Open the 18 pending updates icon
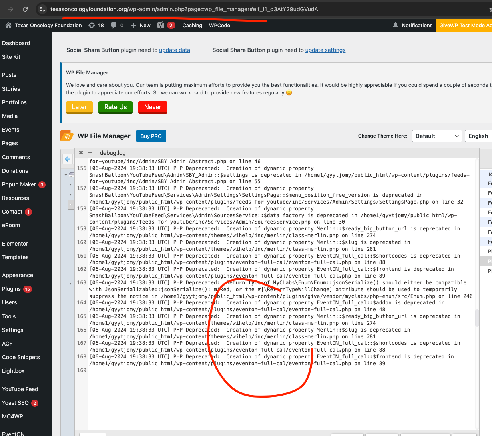The image size is (492, 436). [92, 25]
